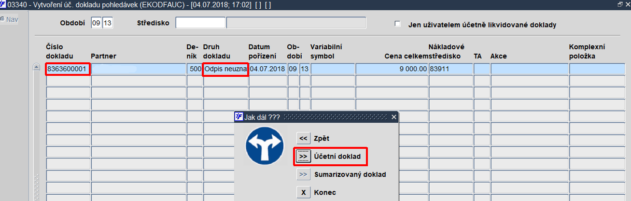
Task: Restore the inner window via restore button
Action: pyautogui.click(x=620, y=4)
